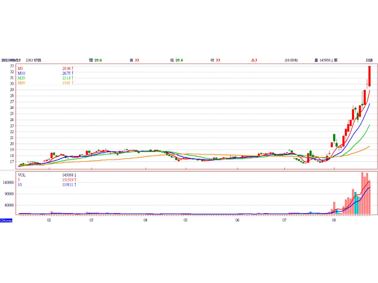Click the 2023/08/23 date in header

tap(11, 60)
